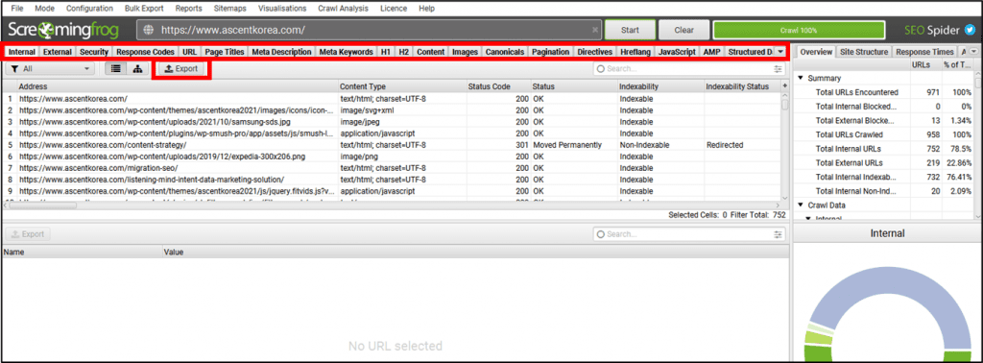Select the H2 tab
This screenshot has height=363, width=983.
404,52
